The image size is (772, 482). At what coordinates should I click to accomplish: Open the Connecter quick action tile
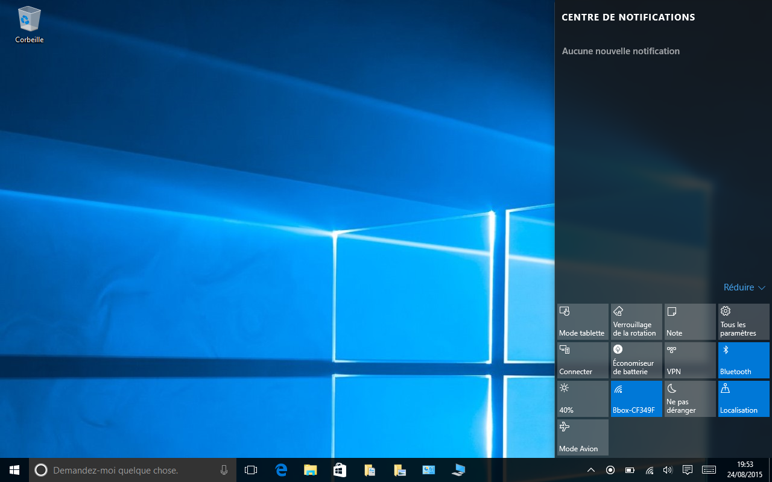[583, 360]
